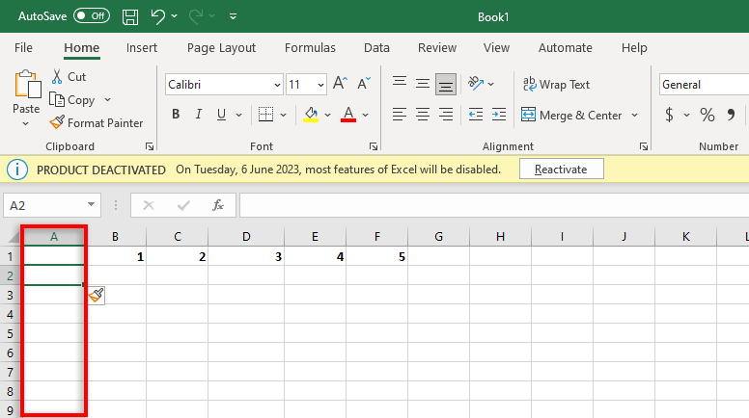Toggle Wrap Text
749x418 pixels.
point(555,85)
